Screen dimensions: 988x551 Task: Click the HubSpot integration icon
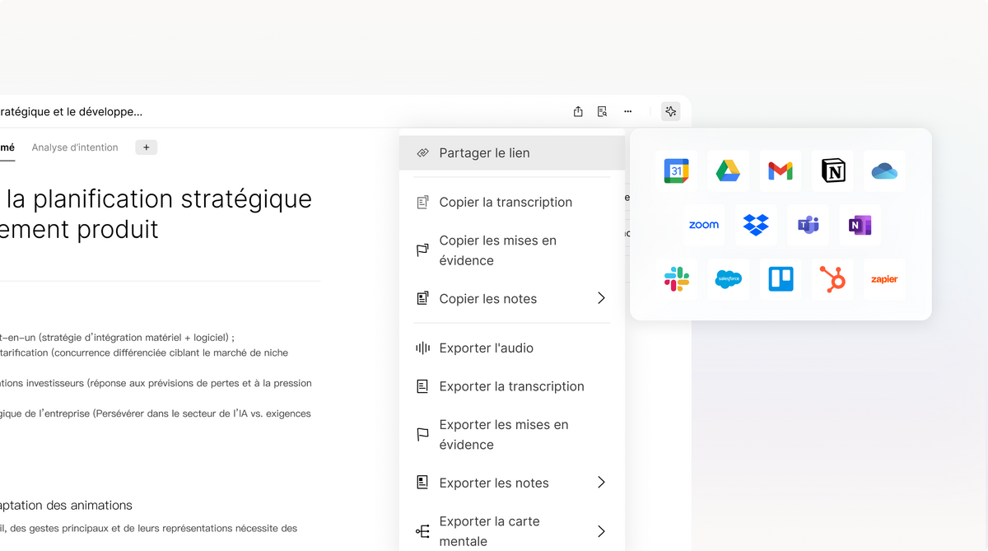(832, 279)
